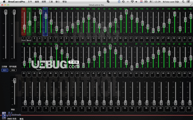
Task: Click the Dutch flag input source icon
Action: pyautogui.click(x=141, y=2)
